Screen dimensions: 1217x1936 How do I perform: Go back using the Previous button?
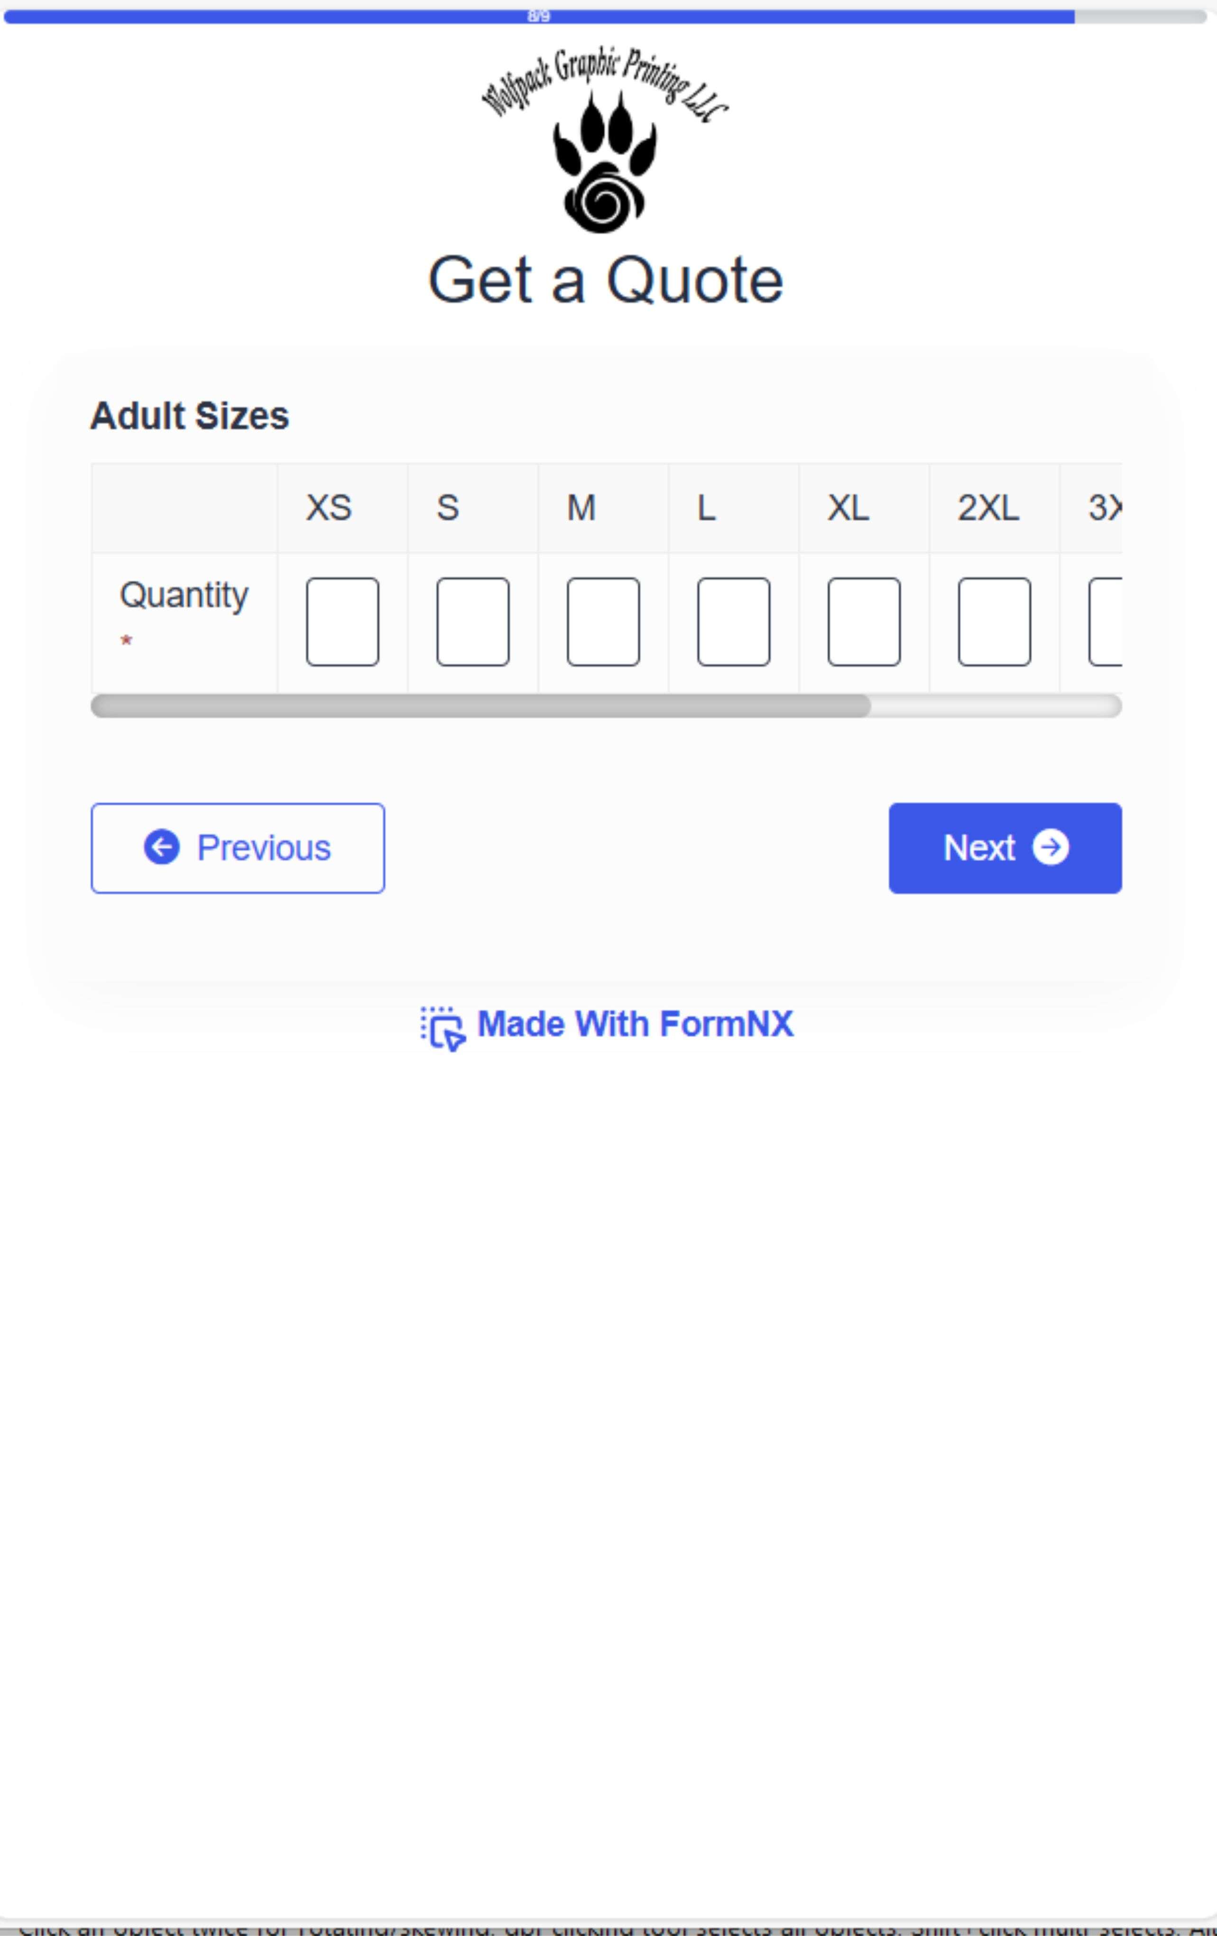tap(238, 847)
